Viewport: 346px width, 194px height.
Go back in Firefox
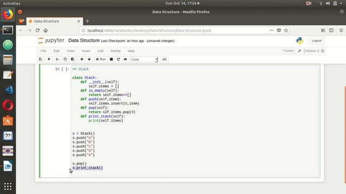pyautogui.click(x=21, y=30)
